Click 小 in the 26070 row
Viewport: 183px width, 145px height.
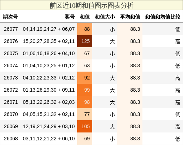[112, 115]
